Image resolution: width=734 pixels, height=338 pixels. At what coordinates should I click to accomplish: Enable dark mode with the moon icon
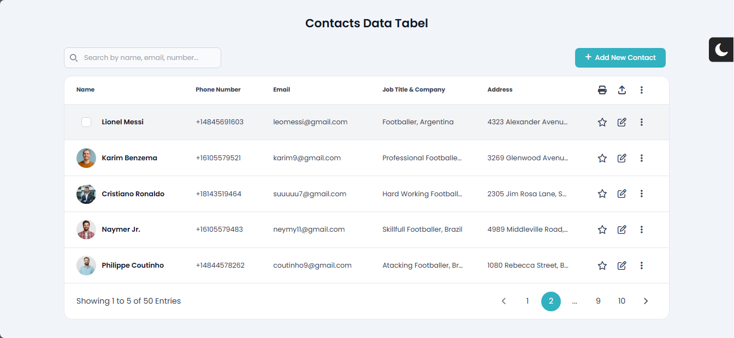coord(721,50)
